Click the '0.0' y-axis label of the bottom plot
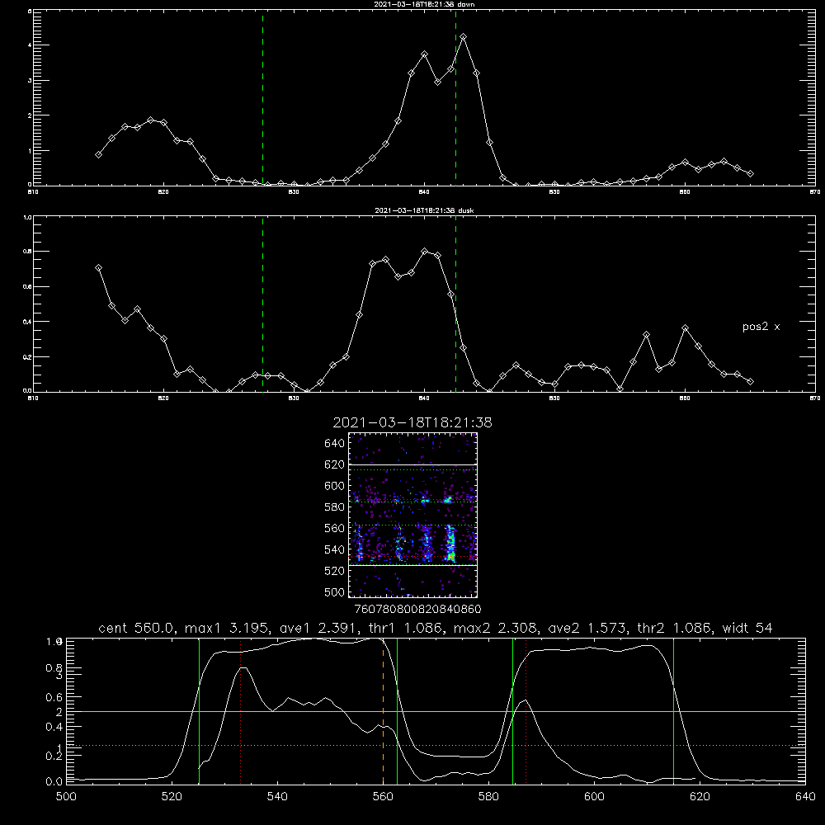 (x=54, y=782)
